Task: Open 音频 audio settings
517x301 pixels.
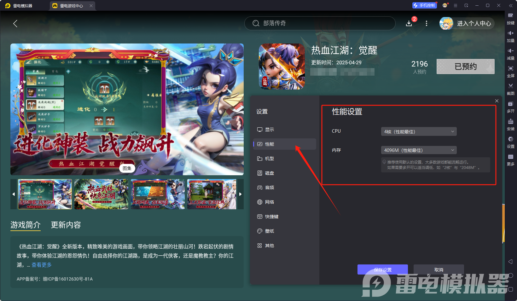Action: [285, 188]
